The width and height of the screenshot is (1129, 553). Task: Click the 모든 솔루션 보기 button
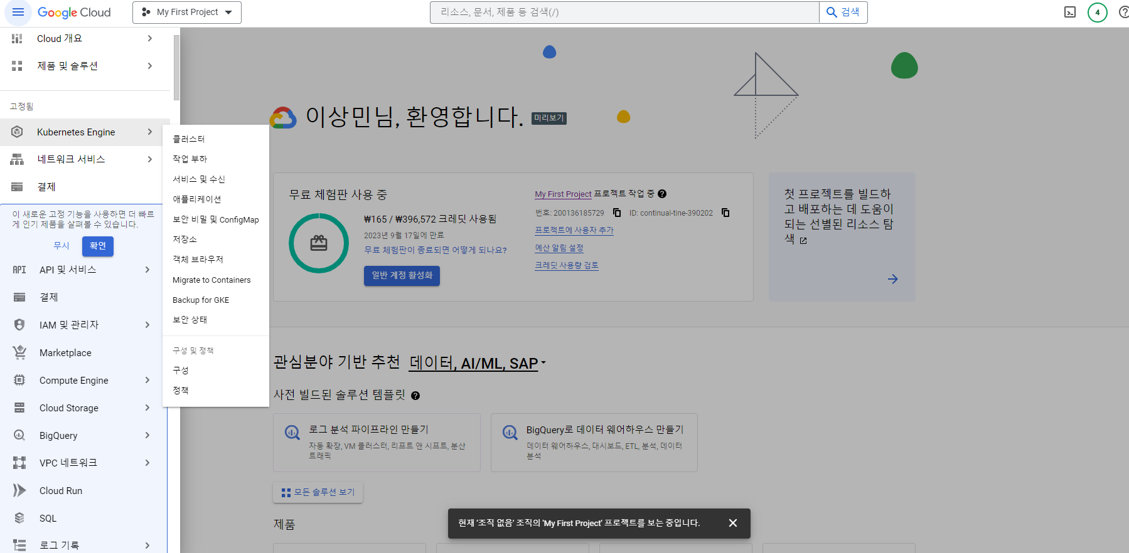pos(318,492)
